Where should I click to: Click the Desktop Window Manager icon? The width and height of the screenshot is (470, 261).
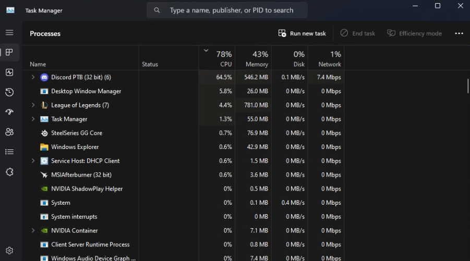coord(44,91)
